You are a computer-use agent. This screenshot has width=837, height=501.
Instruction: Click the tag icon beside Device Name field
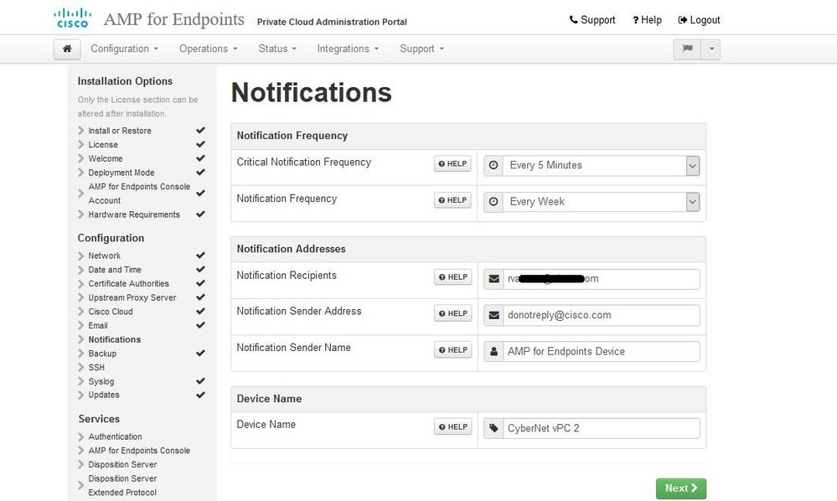493,428
